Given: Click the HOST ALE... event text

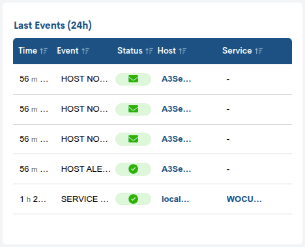Looking at the screenshot, I should (86, 169).
